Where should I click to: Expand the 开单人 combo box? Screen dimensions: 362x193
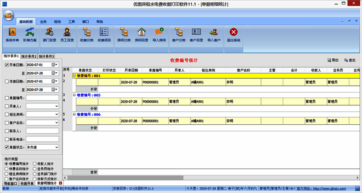(57, 106)
